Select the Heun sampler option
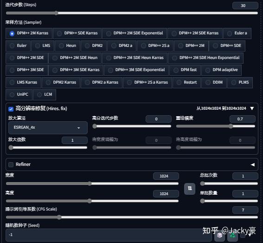Screen dimensions: 263x243 (x=68, y=46)
